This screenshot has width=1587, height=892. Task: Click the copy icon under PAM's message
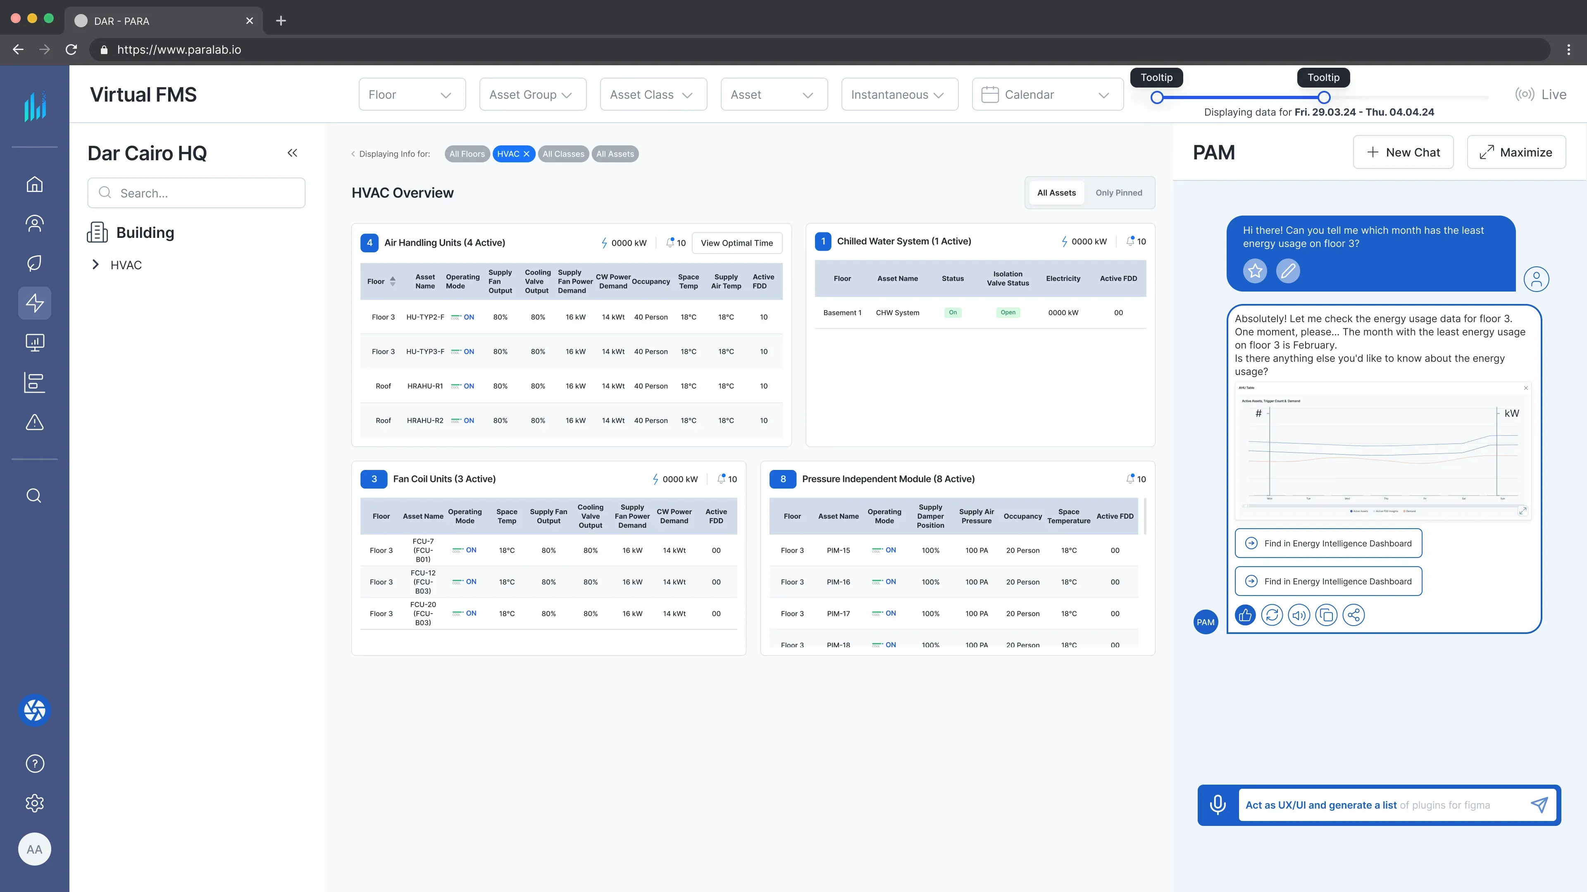pos(1326,614)
